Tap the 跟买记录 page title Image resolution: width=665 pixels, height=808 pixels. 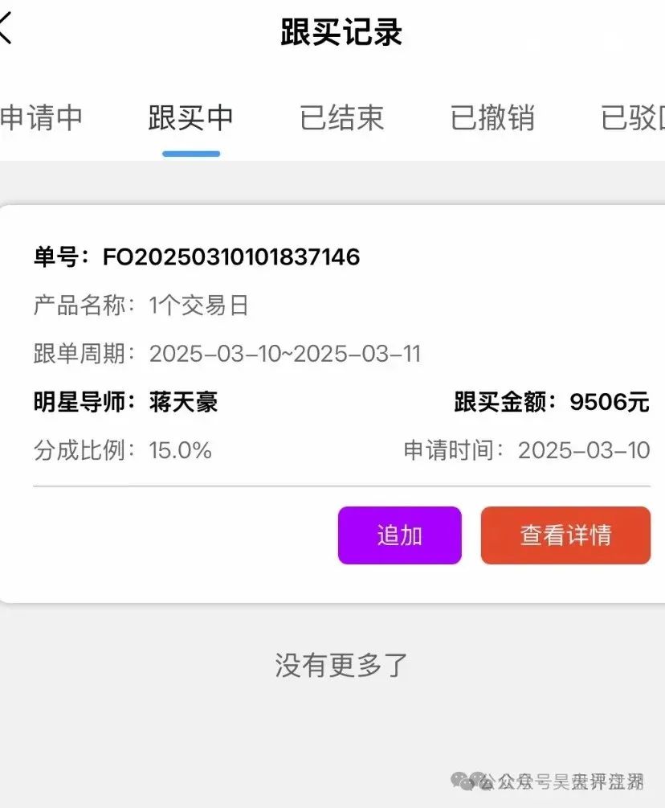click(341, 32)
